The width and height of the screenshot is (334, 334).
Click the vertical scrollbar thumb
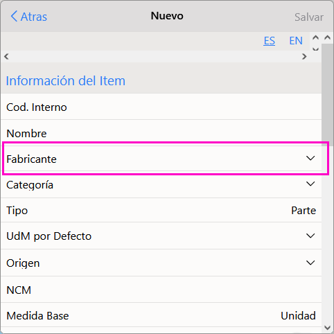click(327, 95)
